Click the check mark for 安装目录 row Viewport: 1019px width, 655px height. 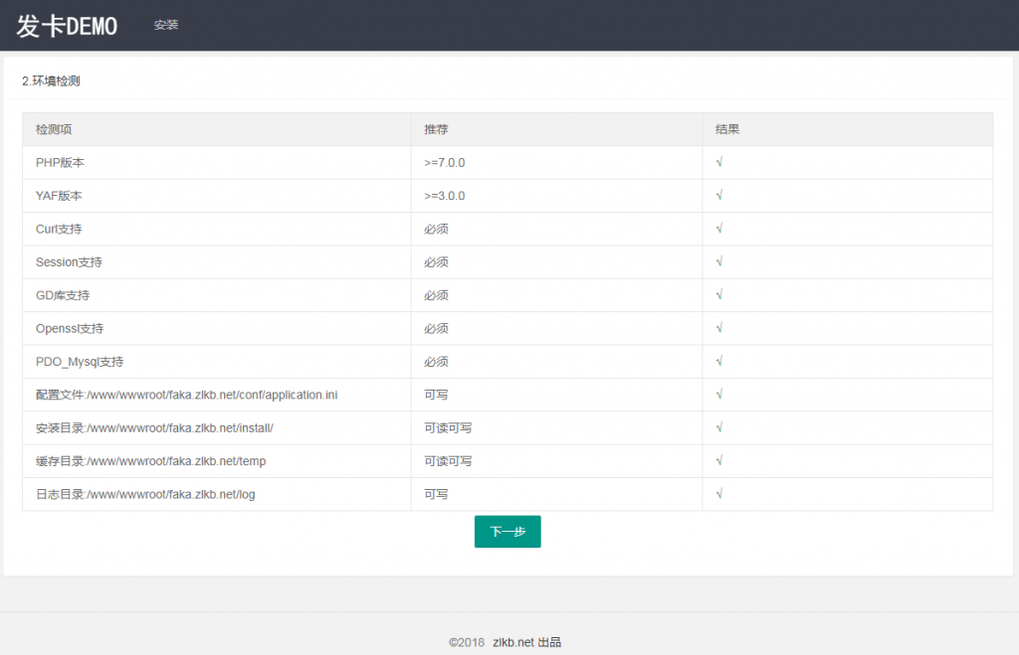719,426
